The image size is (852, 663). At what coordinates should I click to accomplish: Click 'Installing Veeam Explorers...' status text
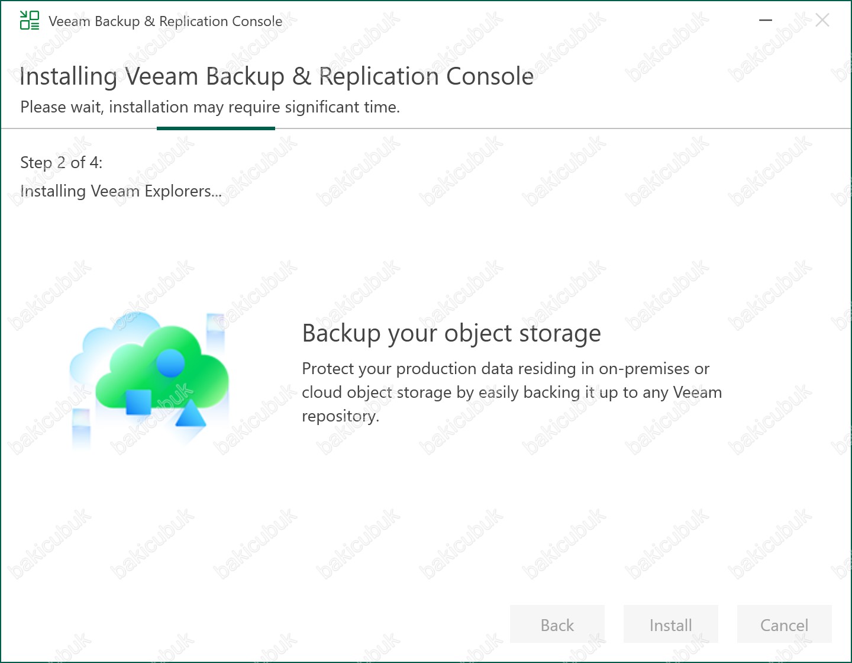(121, 191)
